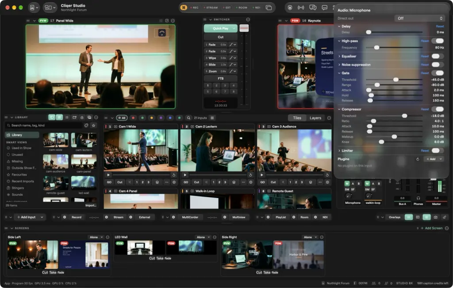
Task: Click the Add Screen link
Action: [432, 228]
